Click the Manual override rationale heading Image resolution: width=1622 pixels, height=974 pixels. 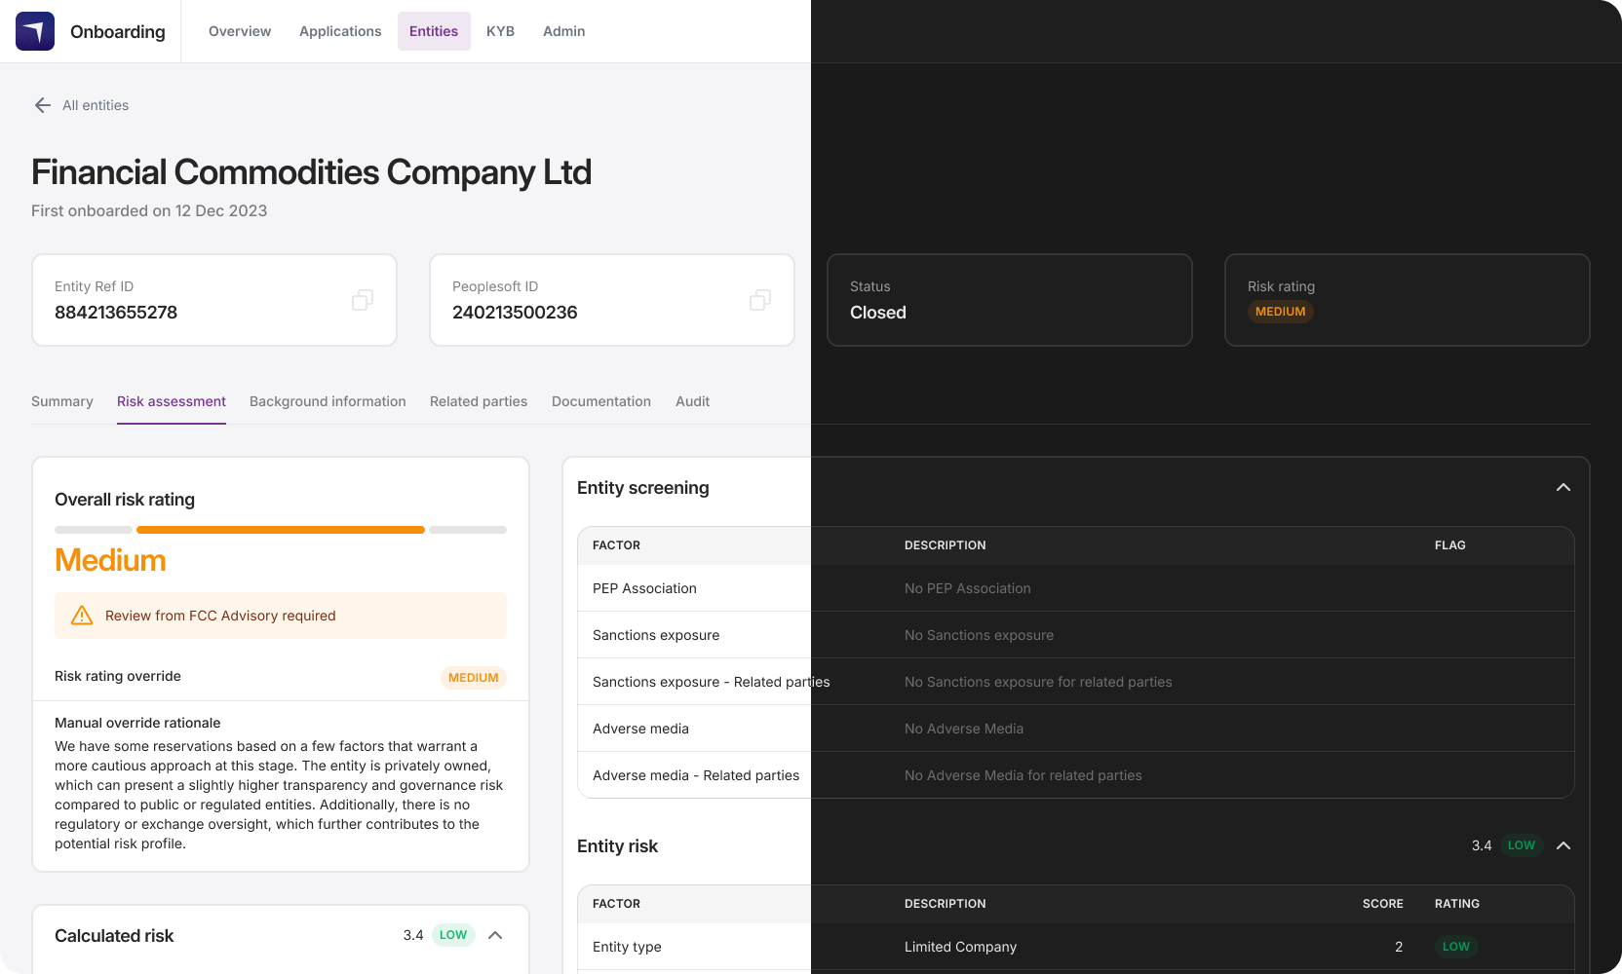pos(137,723)
